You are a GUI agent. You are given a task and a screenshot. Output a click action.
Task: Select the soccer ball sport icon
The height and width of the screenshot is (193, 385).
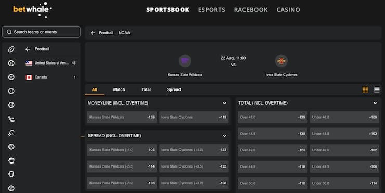click(x=11, y=77)
